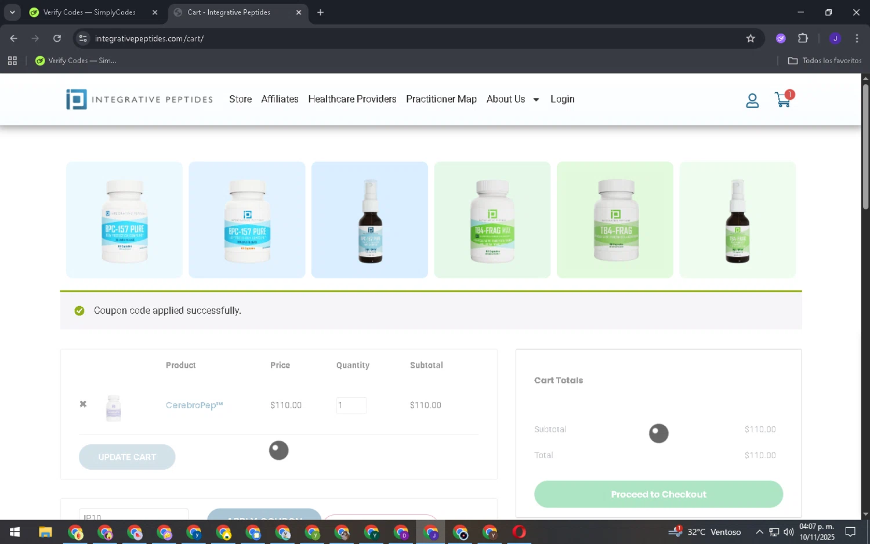Viewport: 870px width, 544px height.
Task: Go back to the previous page
Action: click(x=14, y=38)
